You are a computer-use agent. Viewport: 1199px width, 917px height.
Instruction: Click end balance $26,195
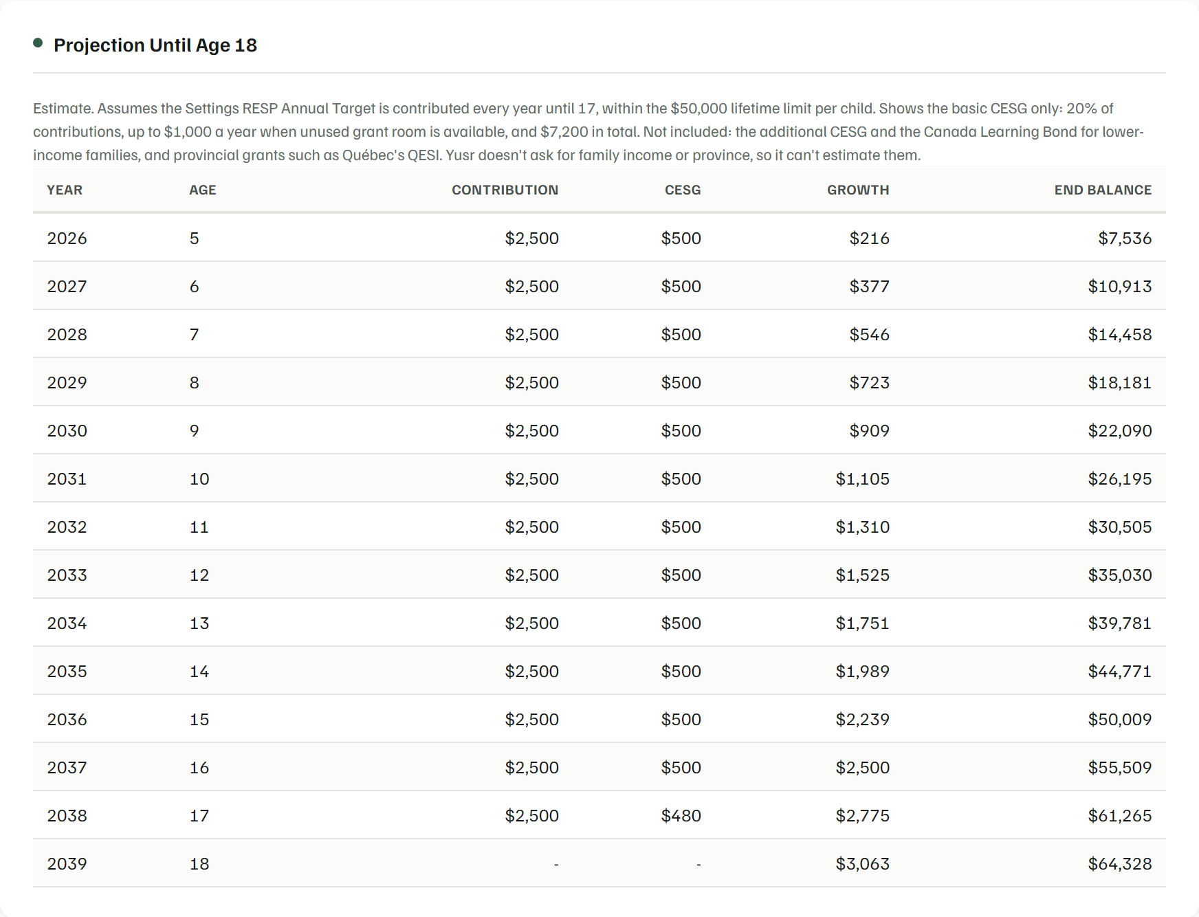click(x=1120, y=479)
